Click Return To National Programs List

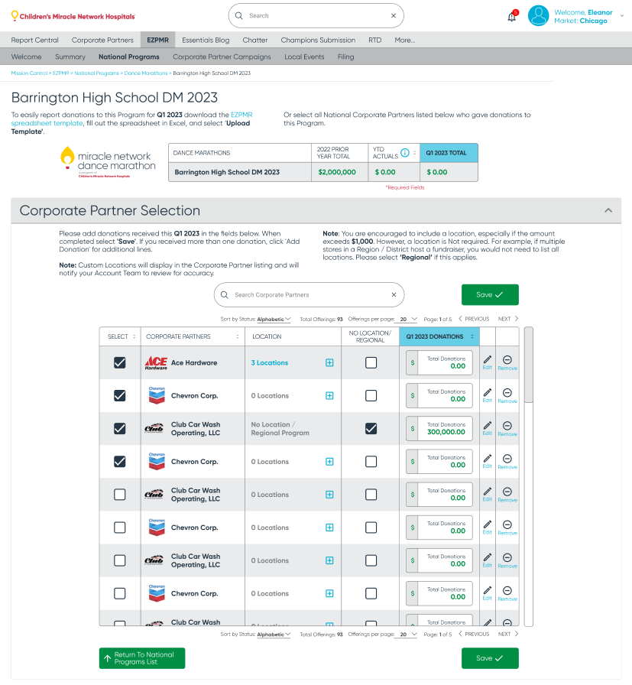[142, 658]
